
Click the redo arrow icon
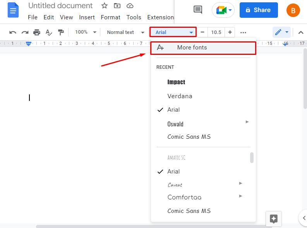(x=25, y=32)
